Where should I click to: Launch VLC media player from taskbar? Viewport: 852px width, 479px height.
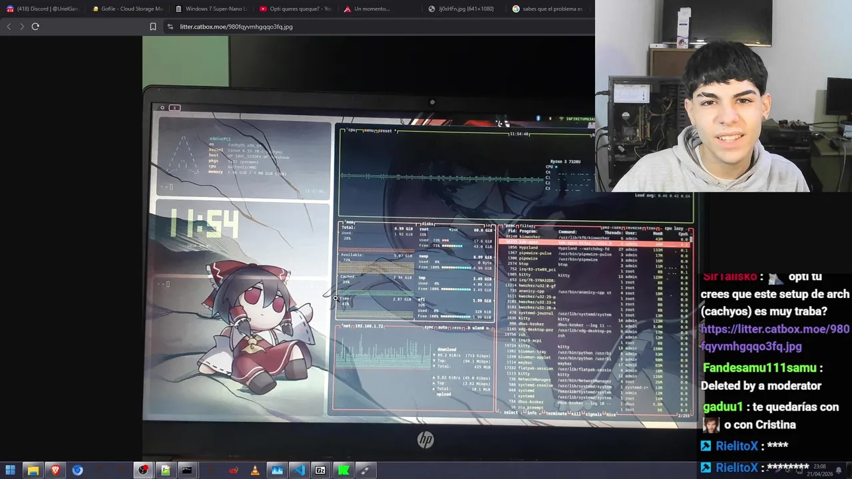coord(255,470)
